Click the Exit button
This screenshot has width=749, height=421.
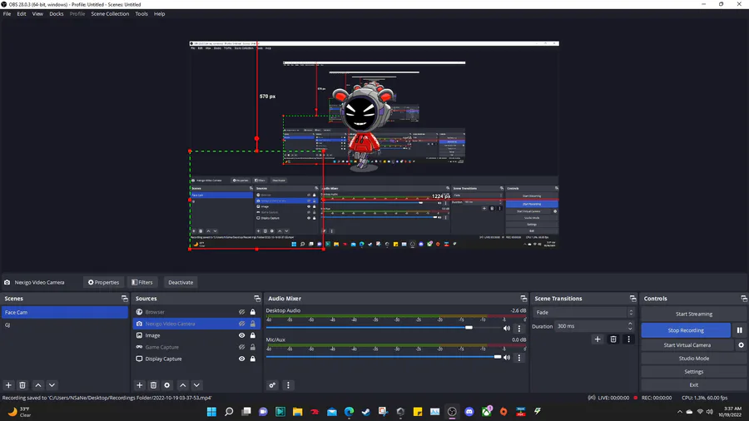tap(693, 385)
